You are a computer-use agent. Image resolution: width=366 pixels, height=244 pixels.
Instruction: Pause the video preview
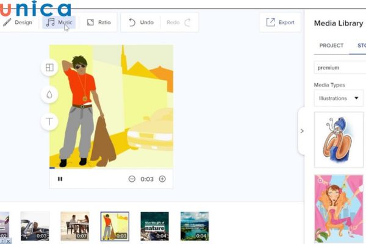coord(60,179)
